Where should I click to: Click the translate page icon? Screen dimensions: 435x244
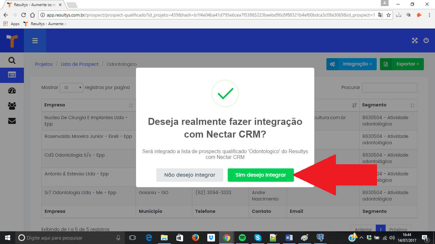pos(381,15)
